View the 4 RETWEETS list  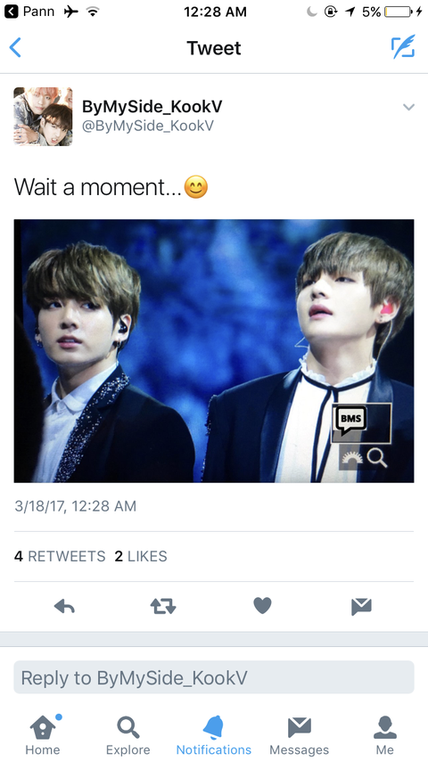pyautogui.click(x=60, y=556)
